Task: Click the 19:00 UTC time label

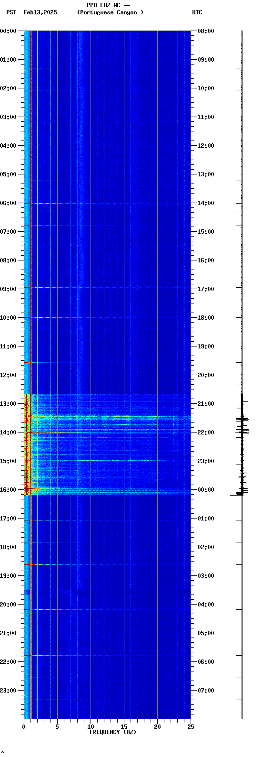Action: pos(205,346)
